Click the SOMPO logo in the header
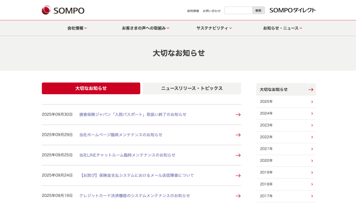This screenshot has width=356, height=204. [x=63, y=10]
